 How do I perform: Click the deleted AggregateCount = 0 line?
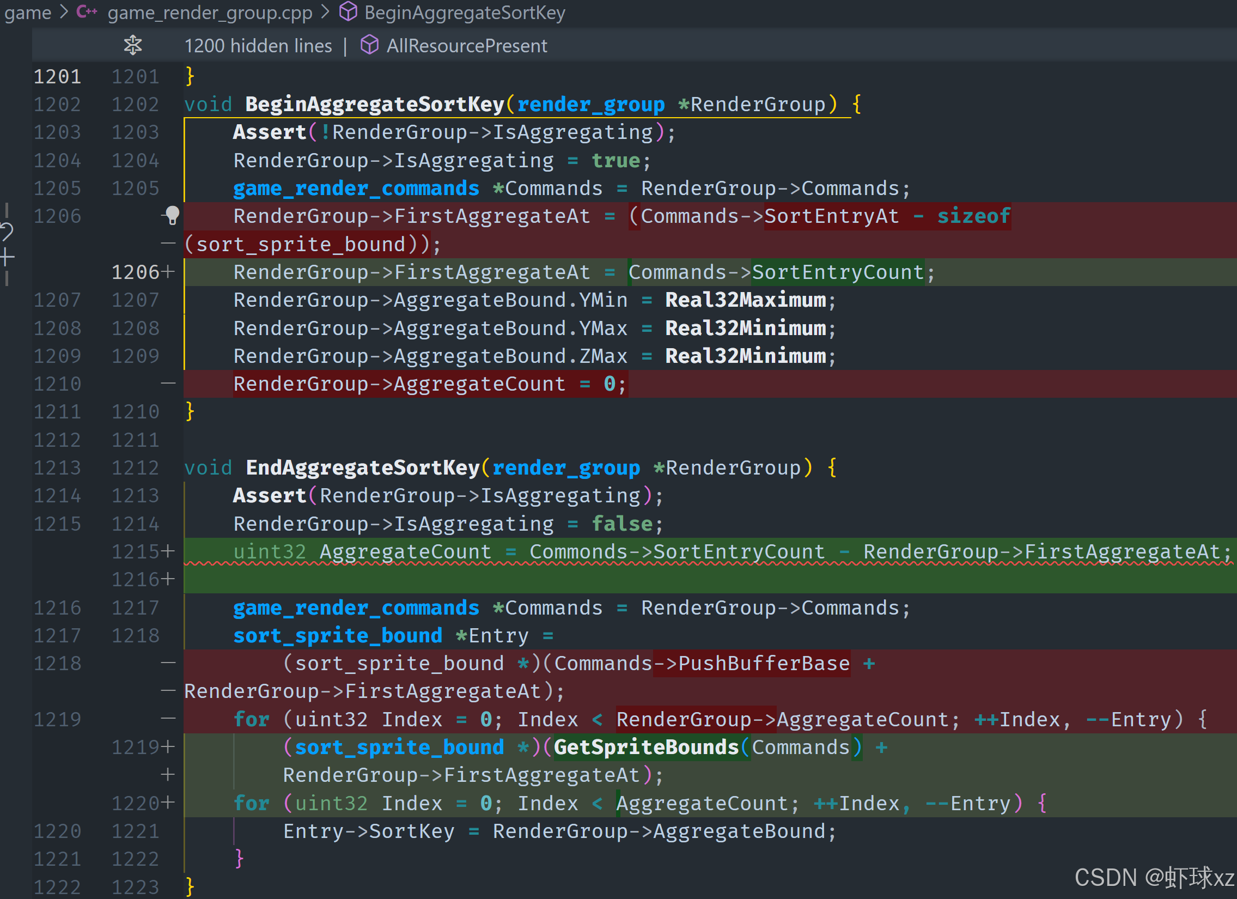point(430,384)
